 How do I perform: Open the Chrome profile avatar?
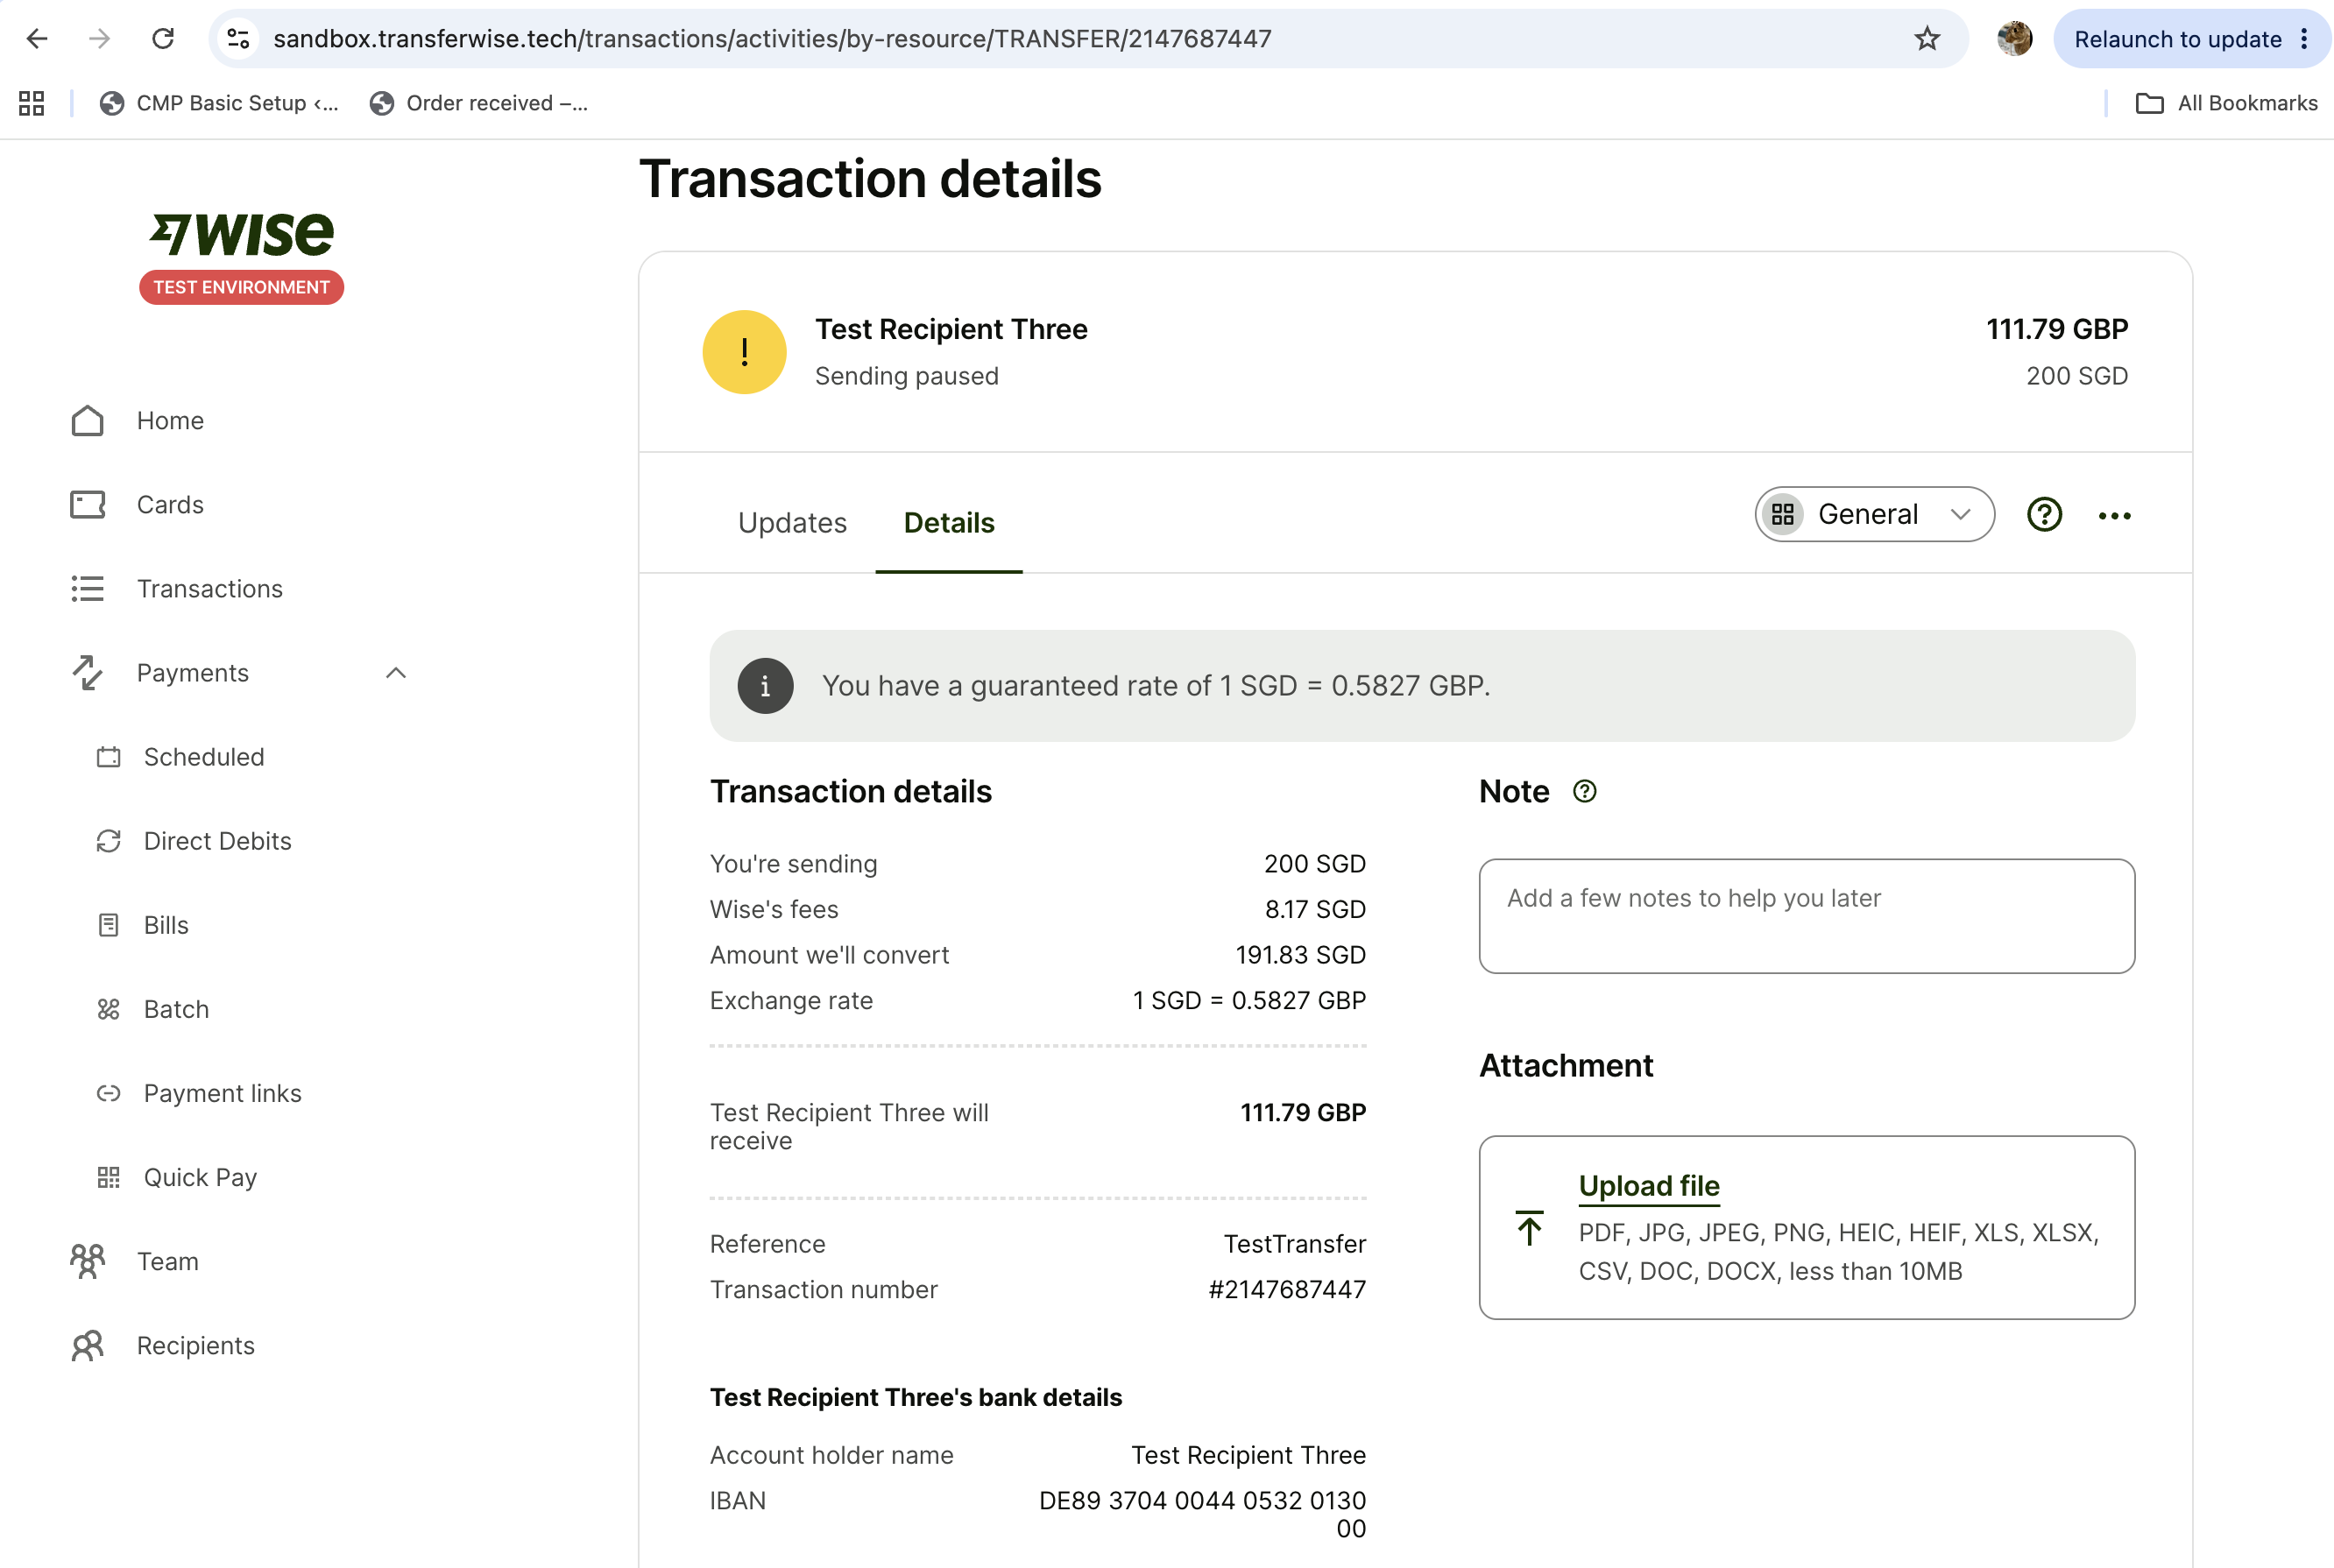[x=2014, y=39]
